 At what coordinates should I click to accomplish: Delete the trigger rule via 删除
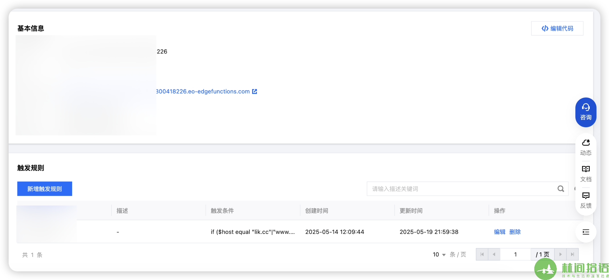point(515,232)
